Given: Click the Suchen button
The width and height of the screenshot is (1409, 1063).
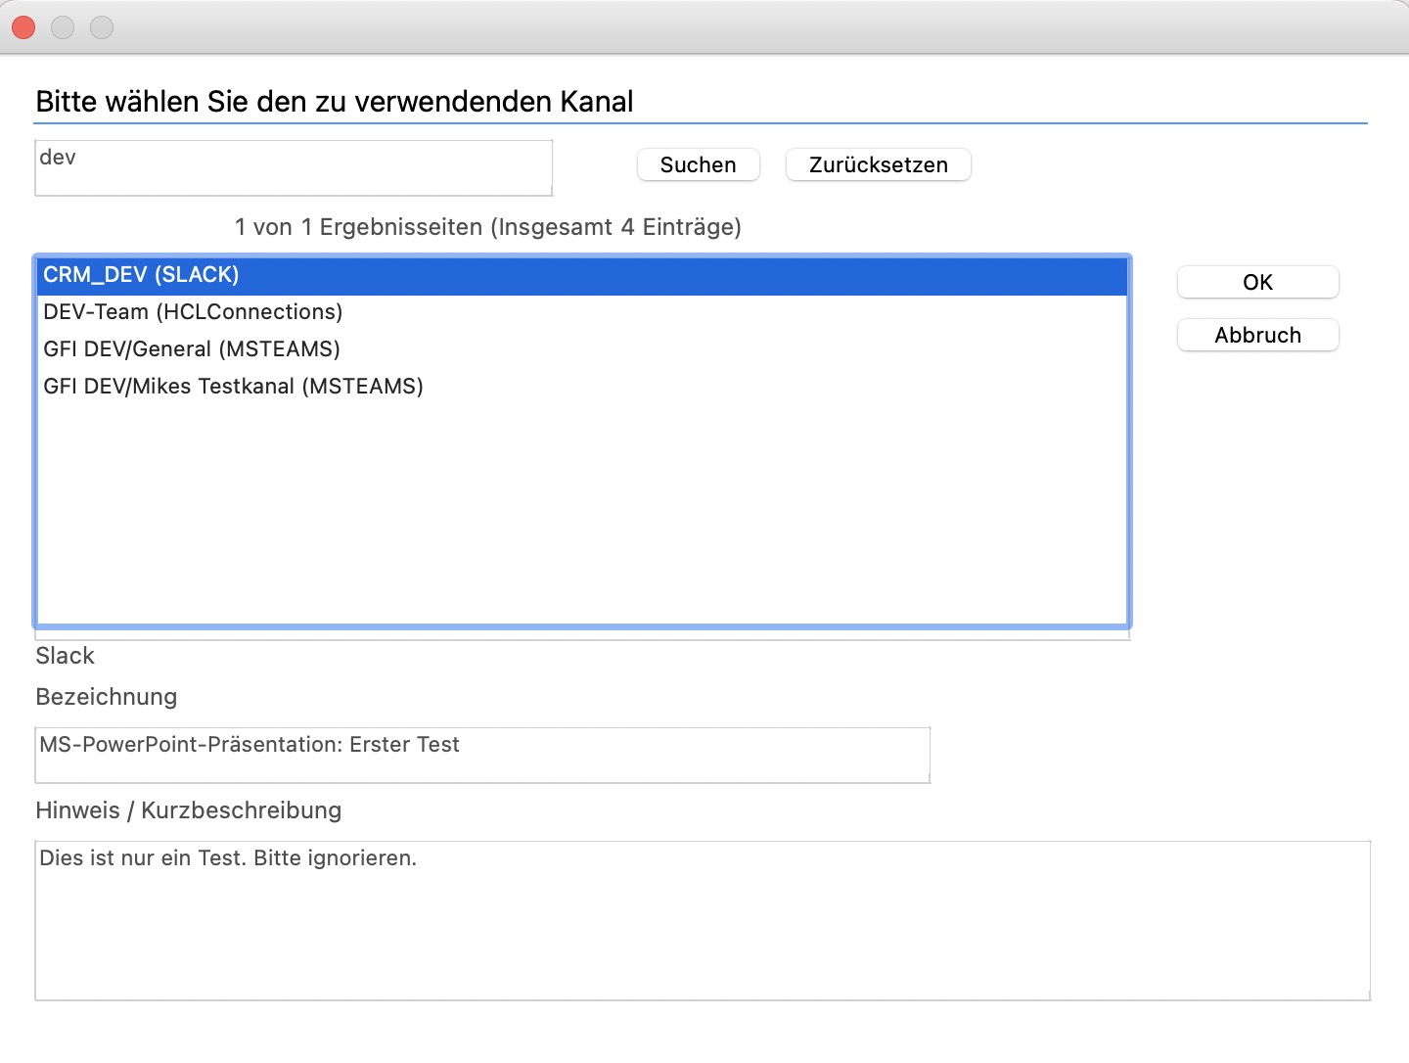Looking at the screenshot, I should coord(698,164).
